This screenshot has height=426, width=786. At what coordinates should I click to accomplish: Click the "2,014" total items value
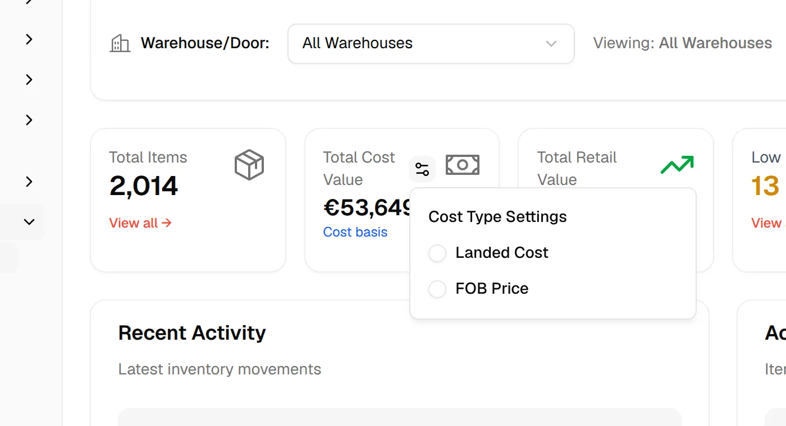[144, 186]
